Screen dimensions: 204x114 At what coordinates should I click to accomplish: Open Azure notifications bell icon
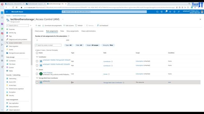(x=166, y=12)
